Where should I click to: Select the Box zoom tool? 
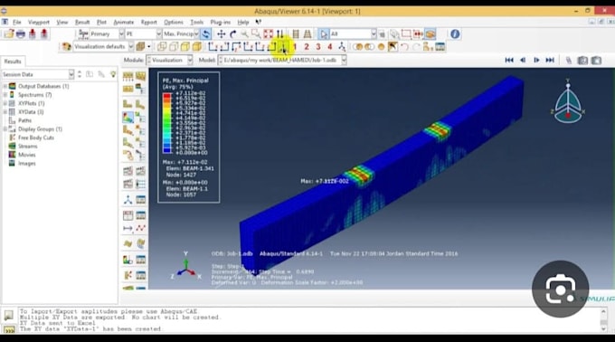[256, 34]
